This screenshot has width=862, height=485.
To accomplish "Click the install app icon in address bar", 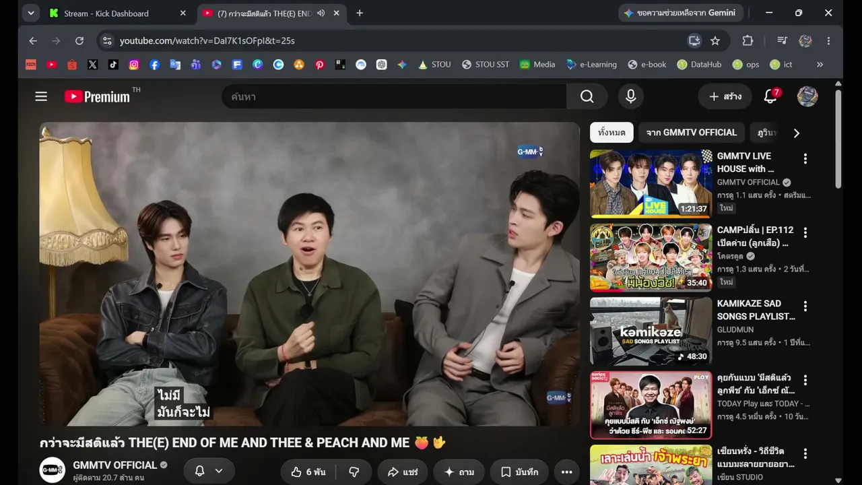I will [x=694, y=40].
